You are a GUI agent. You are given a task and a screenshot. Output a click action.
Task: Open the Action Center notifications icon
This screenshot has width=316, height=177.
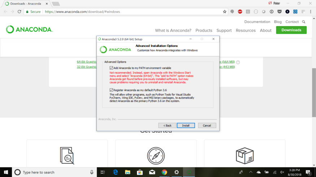click(308, 172)
